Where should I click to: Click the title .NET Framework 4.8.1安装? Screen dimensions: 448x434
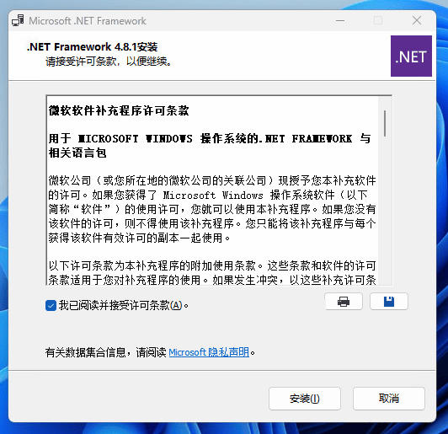point(92,46)
